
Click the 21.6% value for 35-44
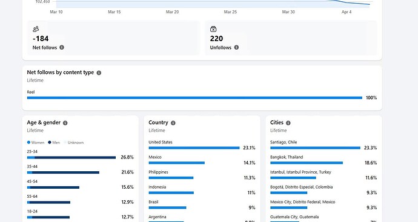127,172
